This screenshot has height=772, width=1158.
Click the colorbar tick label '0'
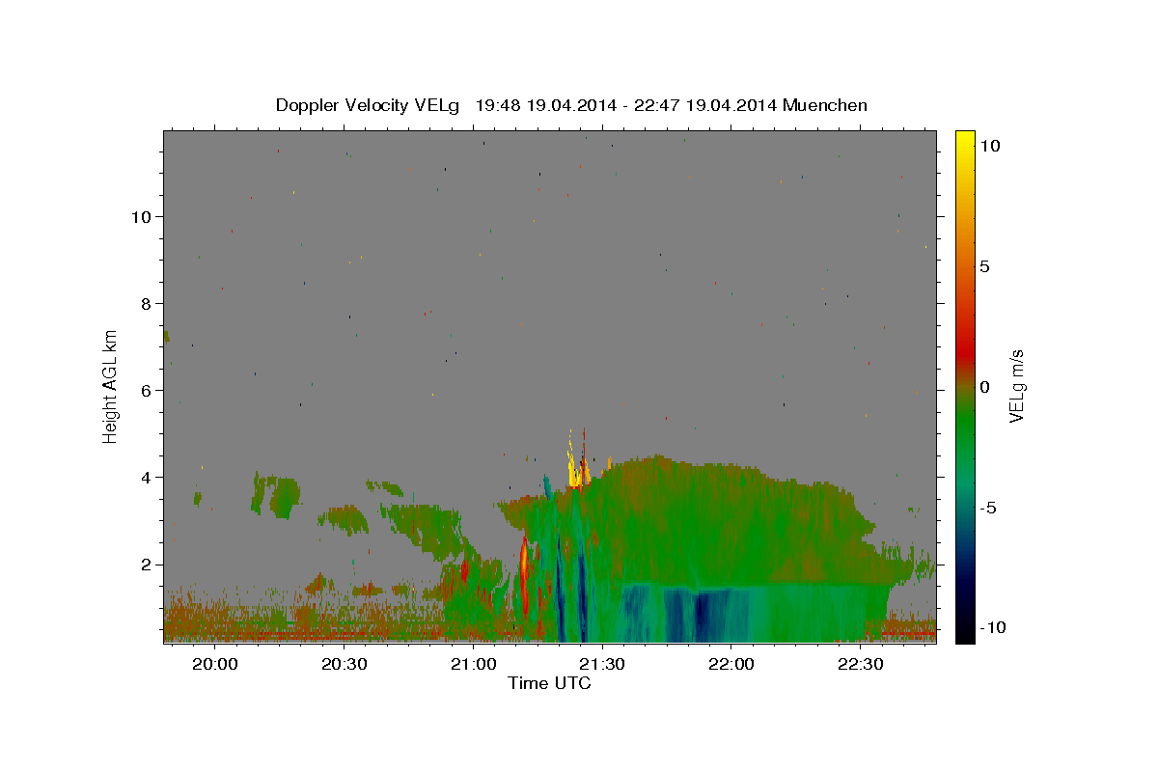[x=984, y=387]
